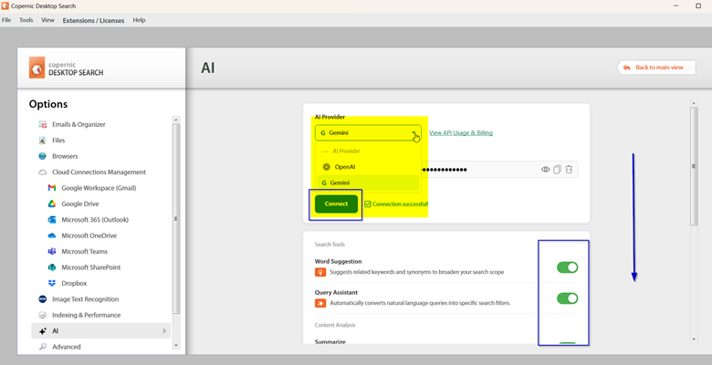Click the Dropbox icon
The width and height of the screenshot is (712, 365).
point(52,283)
